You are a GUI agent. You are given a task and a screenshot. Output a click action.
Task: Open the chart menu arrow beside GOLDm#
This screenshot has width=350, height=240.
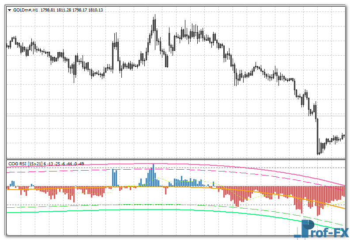9,10
